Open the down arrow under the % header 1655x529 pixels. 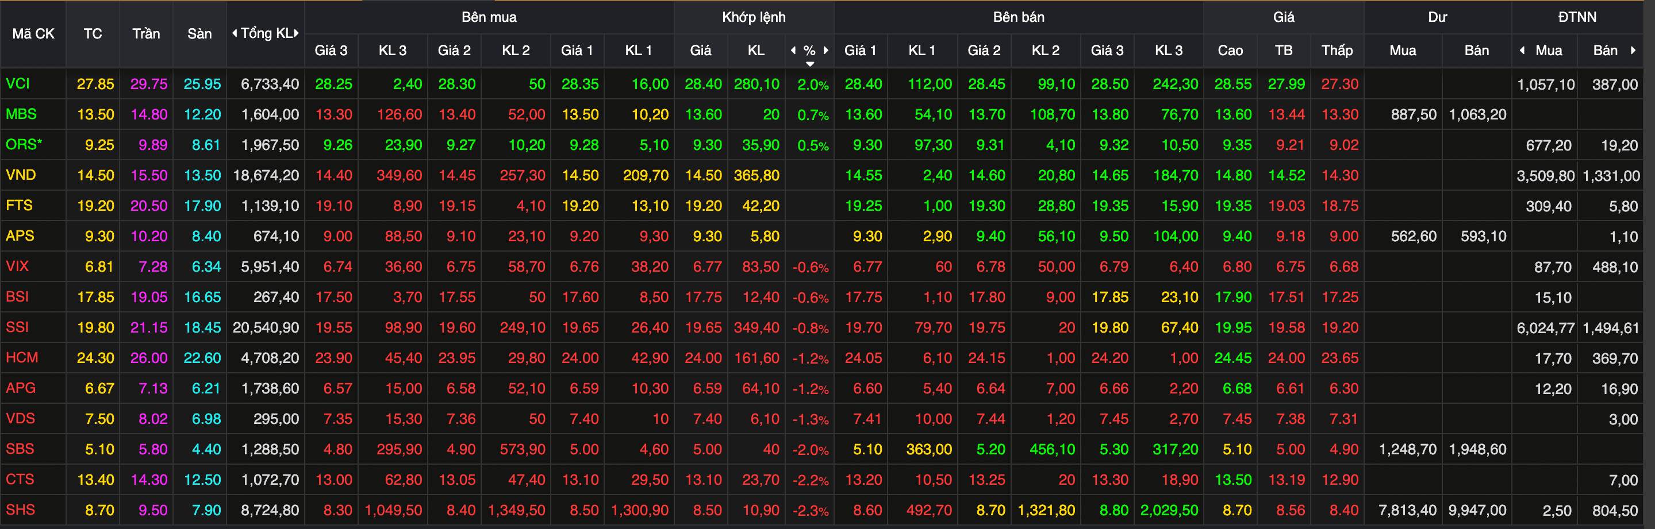pos(809,64)
